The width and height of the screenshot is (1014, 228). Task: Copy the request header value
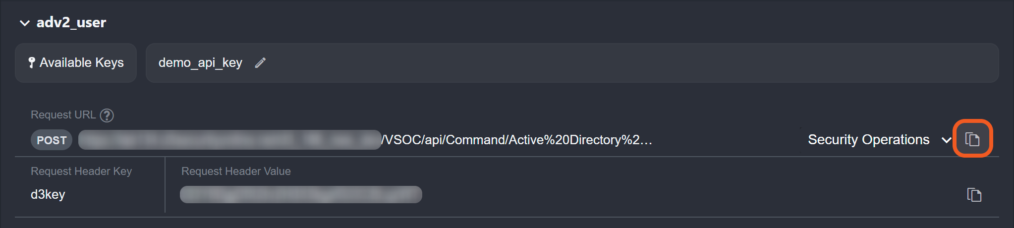point(974,195)
